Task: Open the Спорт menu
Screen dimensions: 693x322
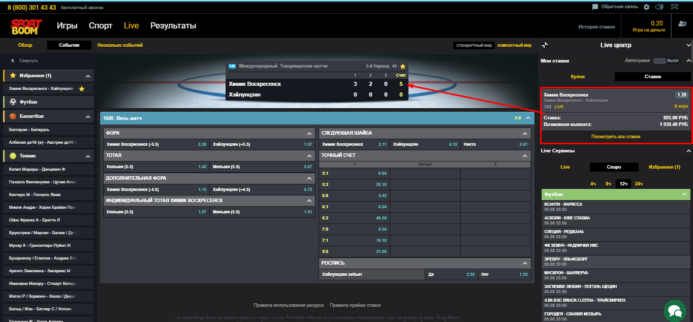Action: pos(101,25)
